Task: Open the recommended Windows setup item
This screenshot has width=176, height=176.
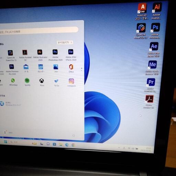Action: [x=11, y=103]
